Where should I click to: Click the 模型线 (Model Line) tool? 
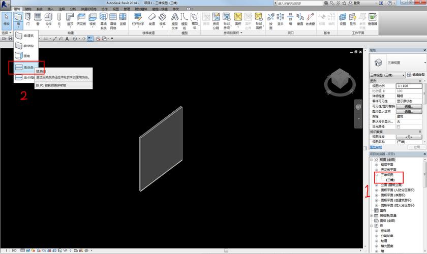[185, 21]
